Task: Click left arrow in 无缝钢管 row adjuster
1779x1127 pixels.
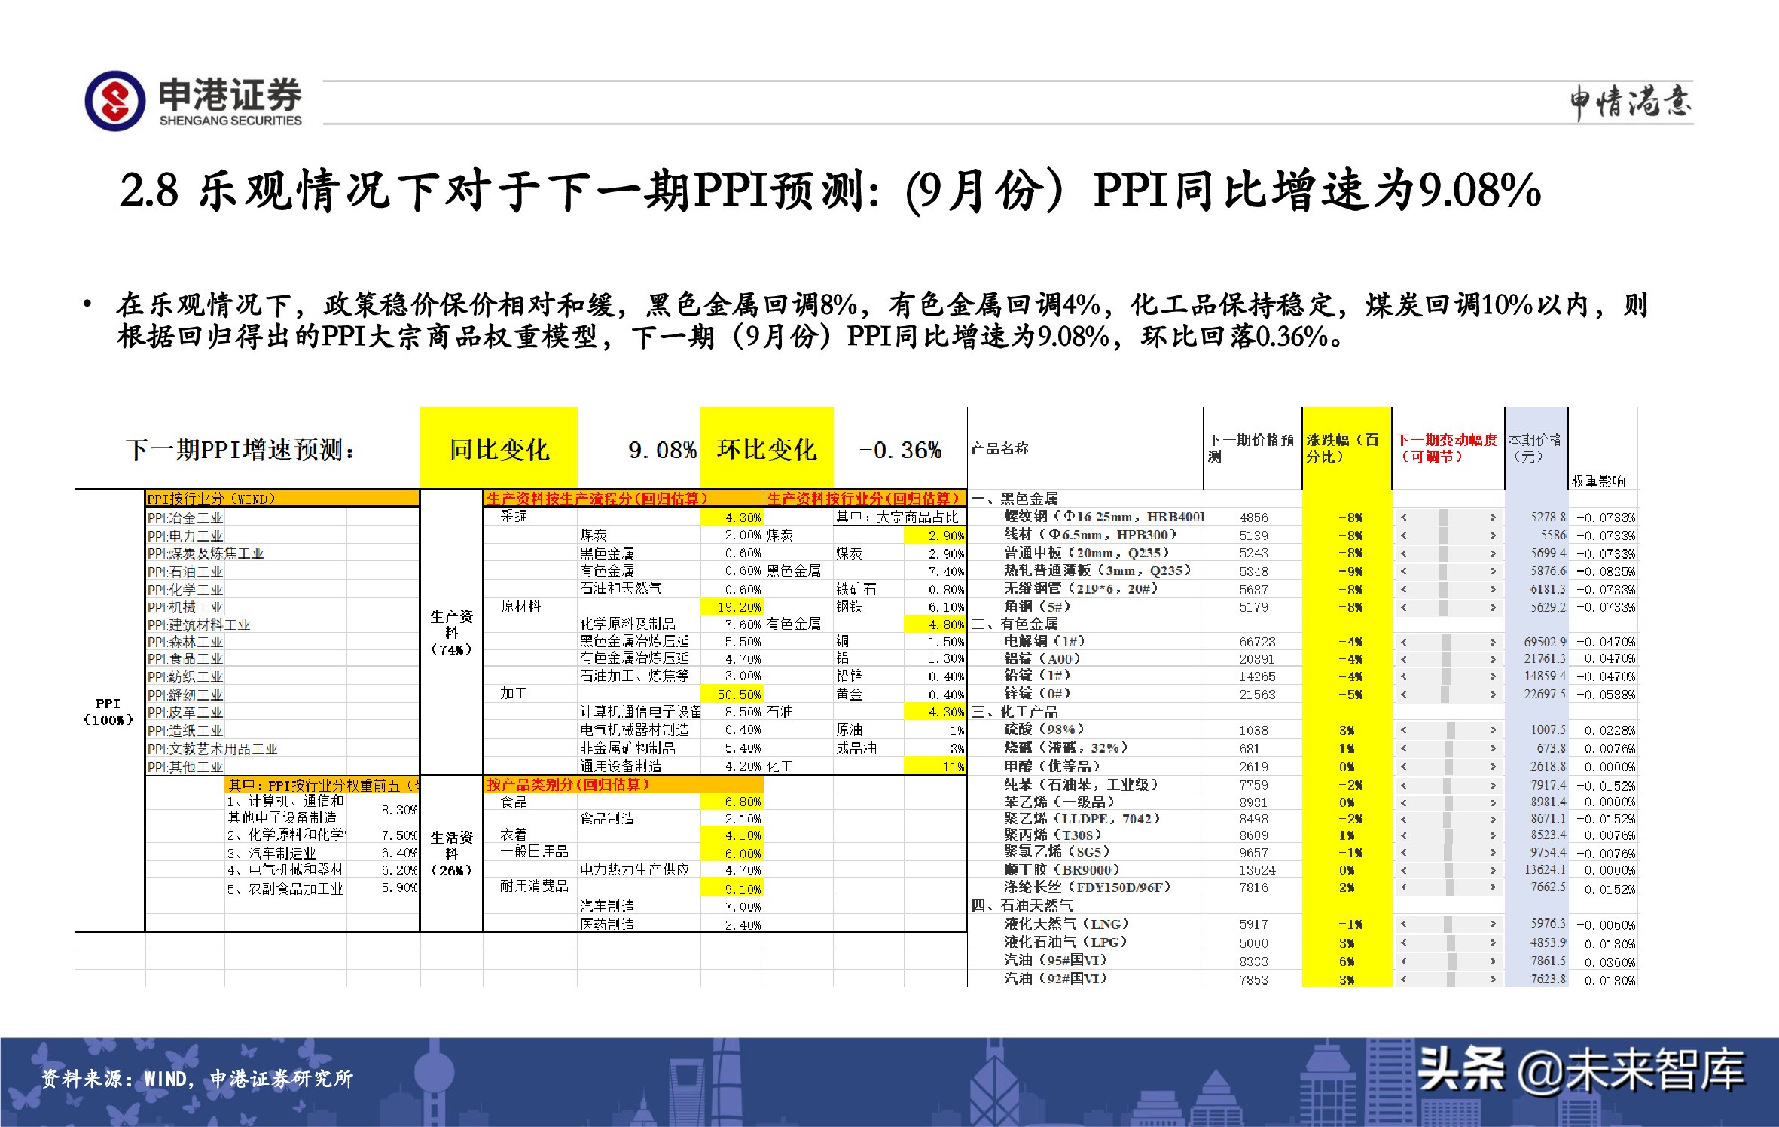Action: point(1404,590)
